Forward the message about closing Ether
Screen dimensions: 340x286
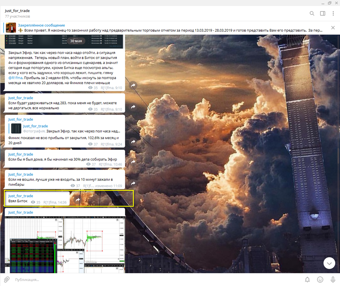[x=133, y=85]
